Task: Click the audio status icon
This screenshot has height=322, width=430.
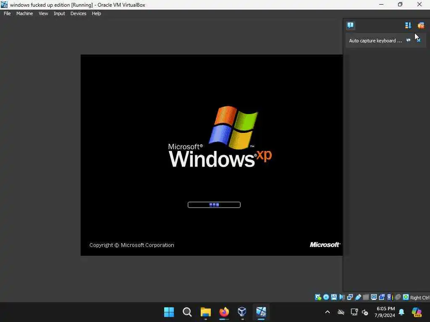Action: point(342,297)
